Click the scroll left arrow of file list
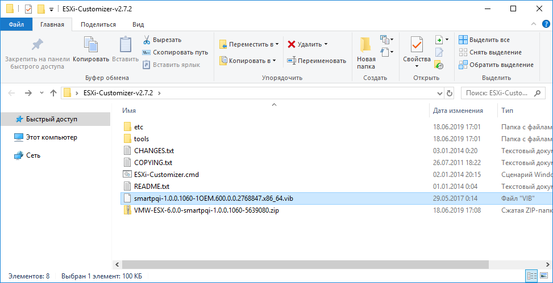Image resolution: width=553 pixels, height=283 pixels. [x=117, y=264]
